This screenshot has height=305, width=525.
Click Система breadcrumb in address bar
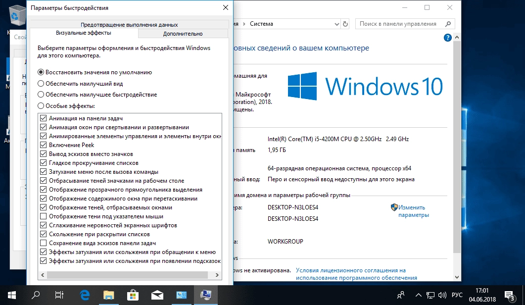(x=261, y=24)
